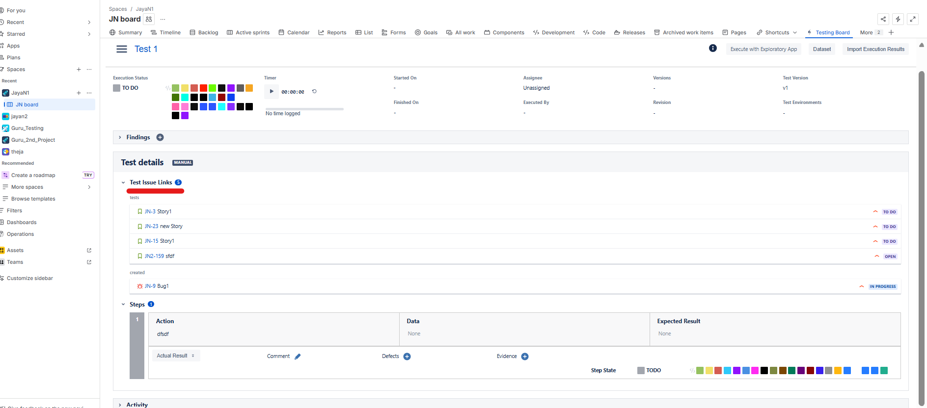
Task: Click the share icon at top right
Action: pyautogui.click(x=883, y=19)
